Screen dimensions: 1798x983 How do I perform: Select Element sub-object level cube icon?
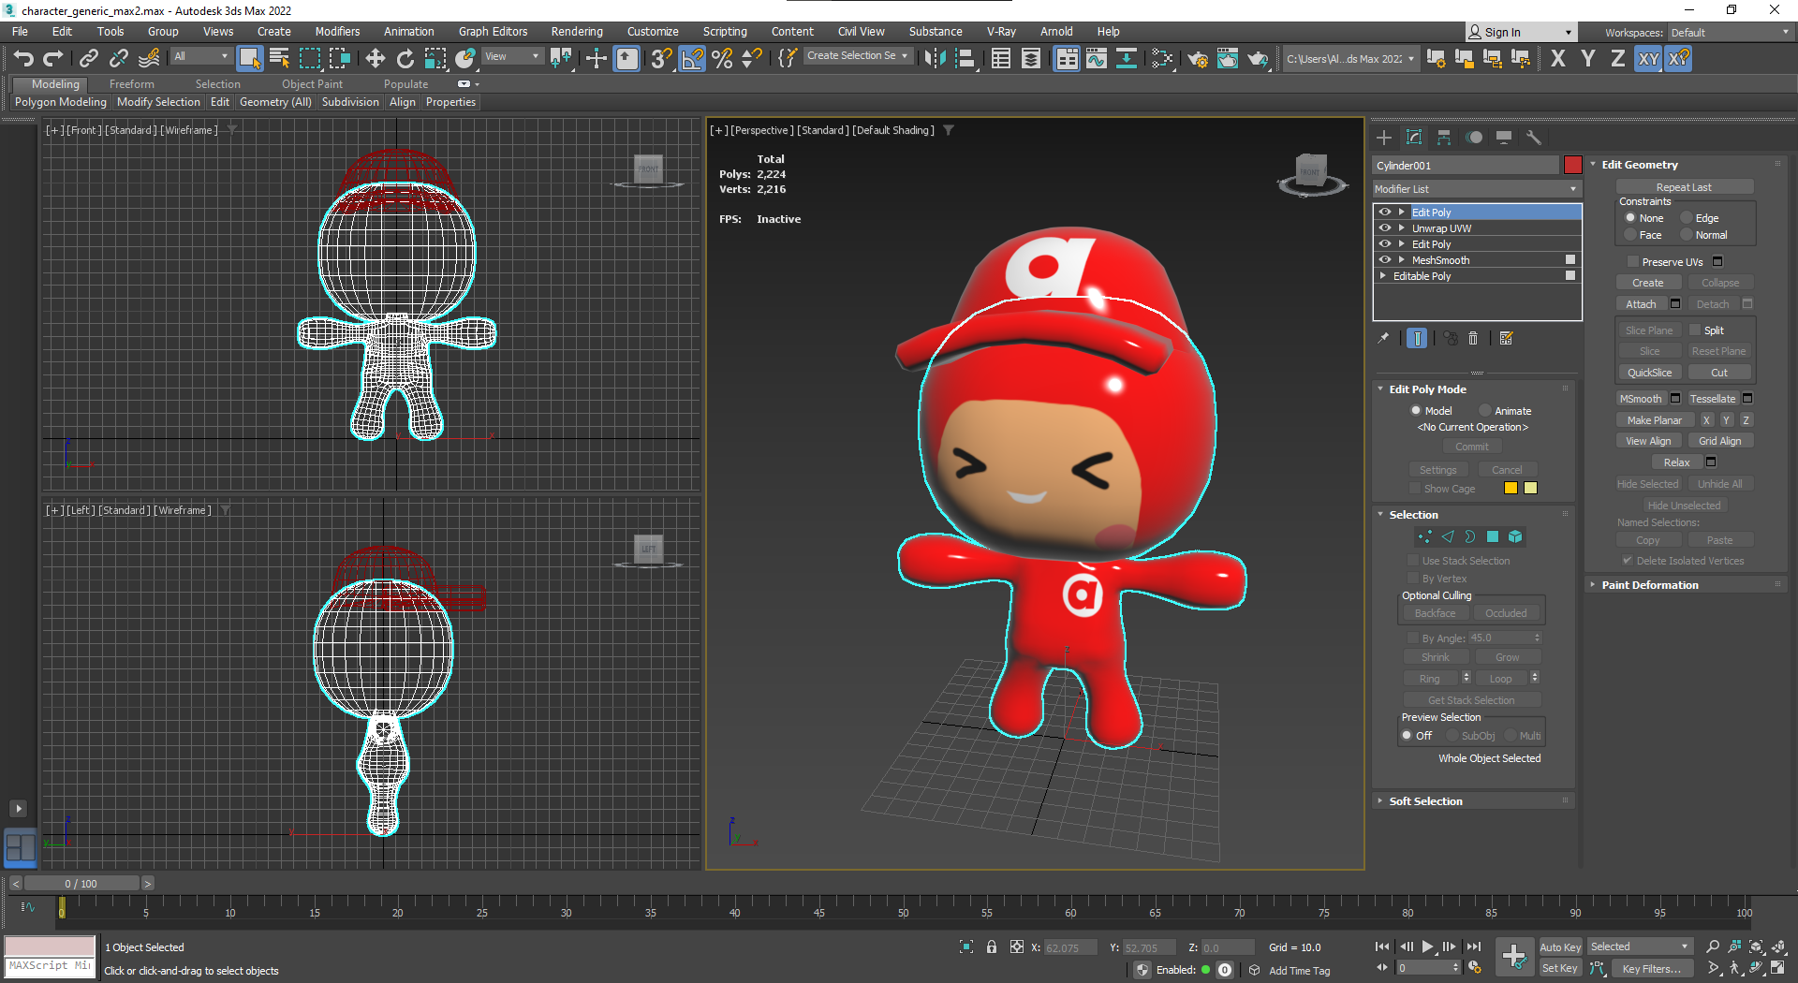[1515, 536]
